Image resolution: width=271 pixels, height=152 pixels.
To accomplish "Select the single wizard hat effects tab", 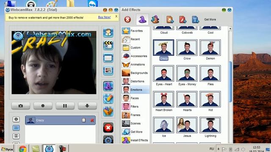I will coord(142,19).
